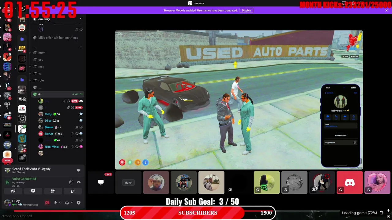Click the red crossed game-activity icon

click(x=47, y=203)
